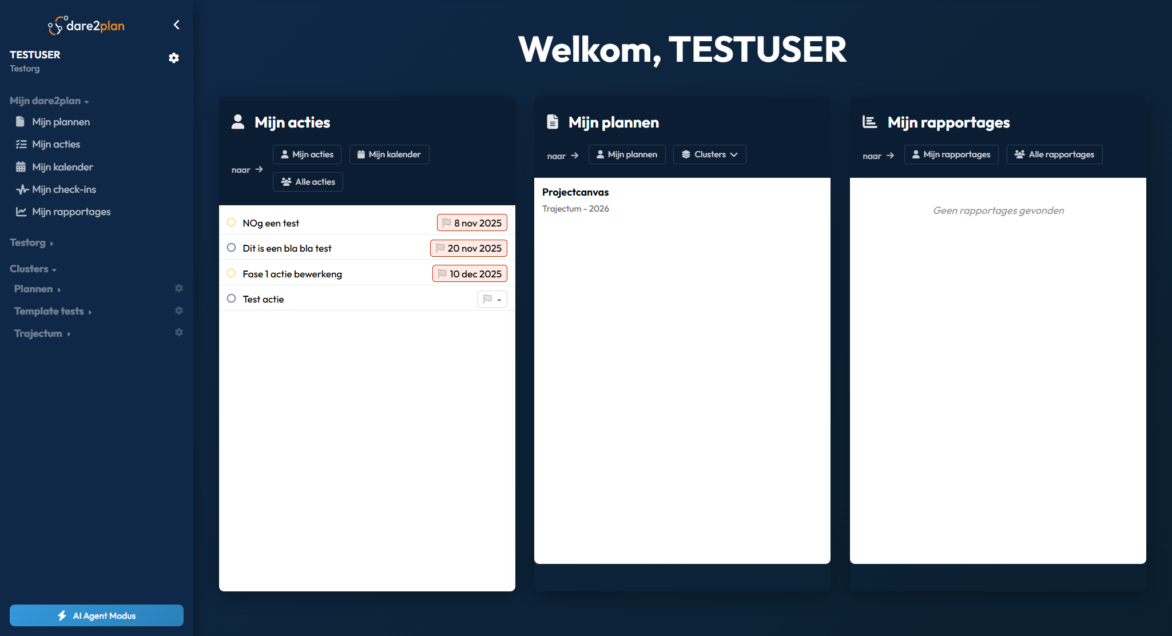Click the dare2plan logo

coord(86,26)
